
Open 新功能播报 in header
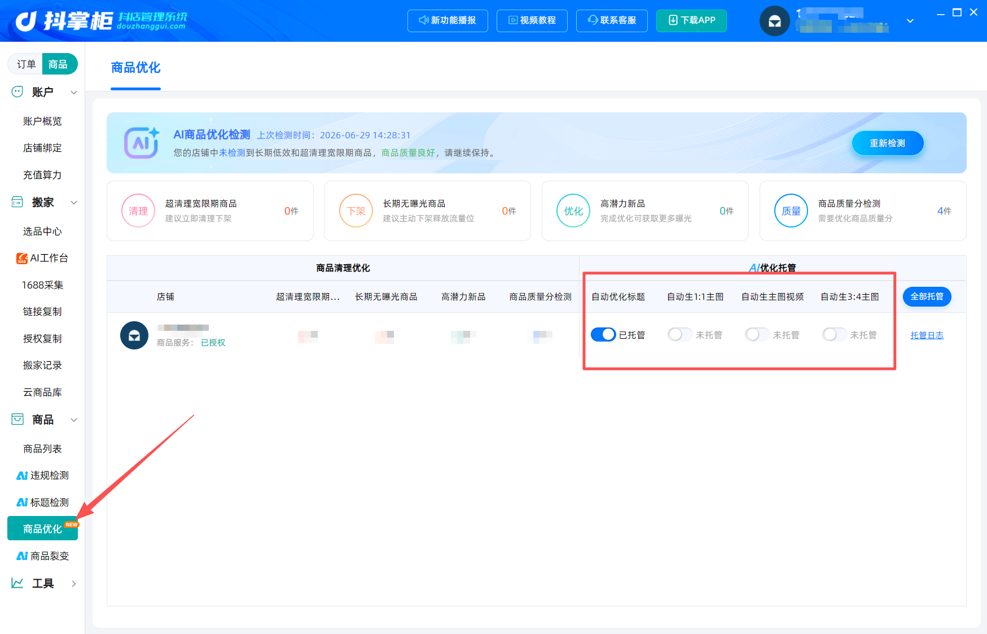coord(448,20)
